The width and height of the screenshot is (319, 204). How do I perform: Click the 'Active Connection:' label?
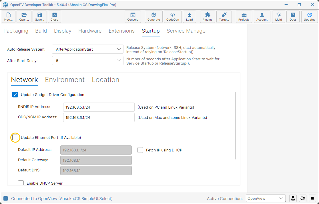[225, 199]
